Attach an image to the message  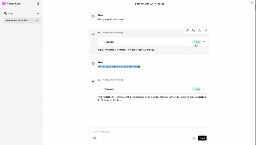(x=94, y=138)
